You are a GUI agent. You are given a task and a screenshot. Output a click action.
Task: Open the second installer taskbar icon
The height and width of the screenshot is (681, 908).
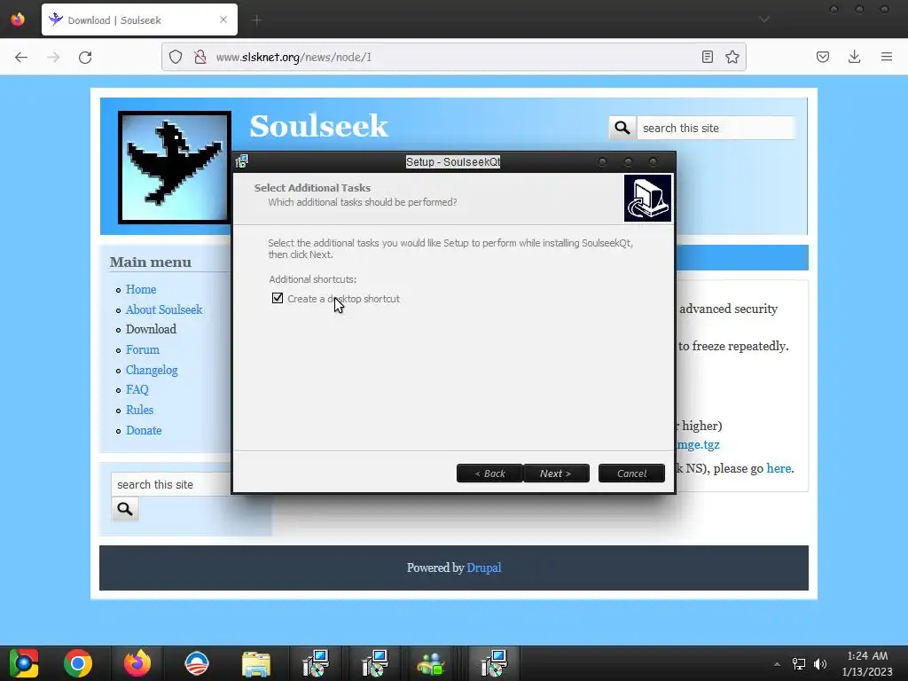point(375,663)
